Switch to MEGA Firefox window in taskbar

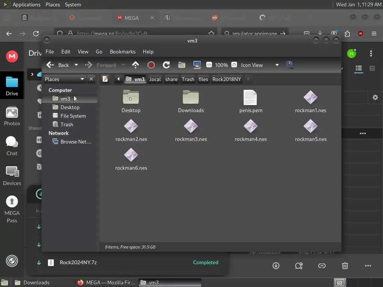[x=107, y=283]
